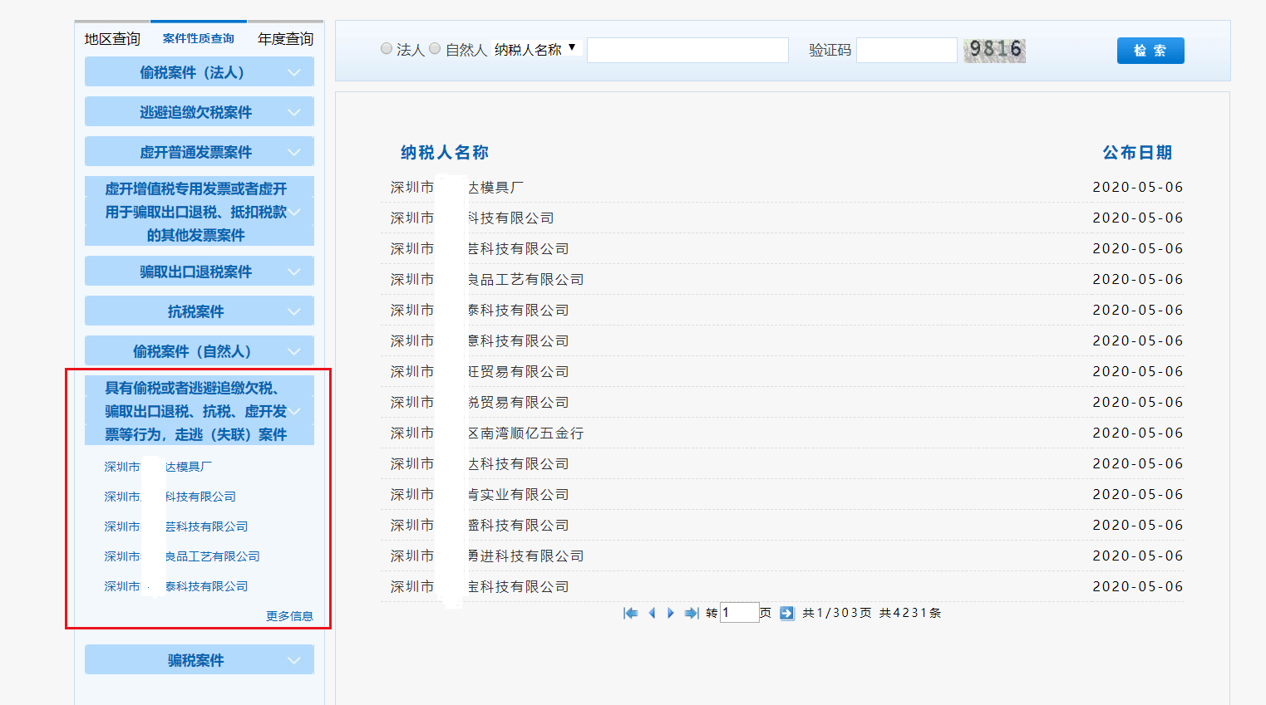This screenshot has height=705, width=1266.
Task: Open the 纳税人名称 dropdown
Action: click(x=535, y=50)
